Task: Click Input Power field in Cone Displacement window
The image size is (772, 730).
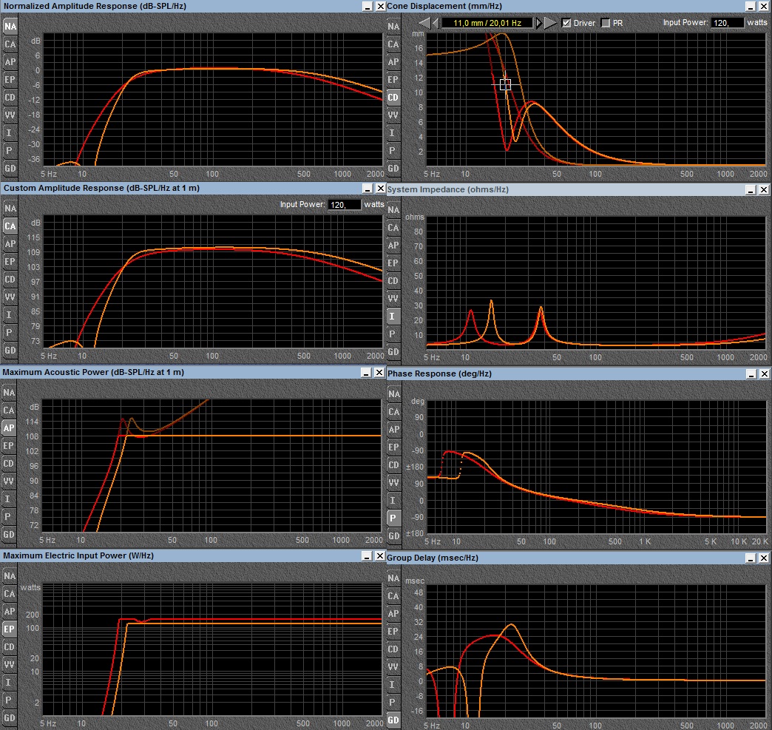Action: [728, 23]
